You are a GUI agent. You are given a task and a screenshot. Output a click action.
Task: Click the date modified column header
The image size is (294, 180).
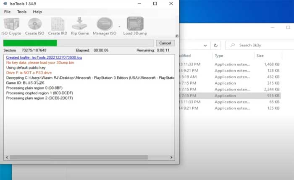tap(185, 56)
